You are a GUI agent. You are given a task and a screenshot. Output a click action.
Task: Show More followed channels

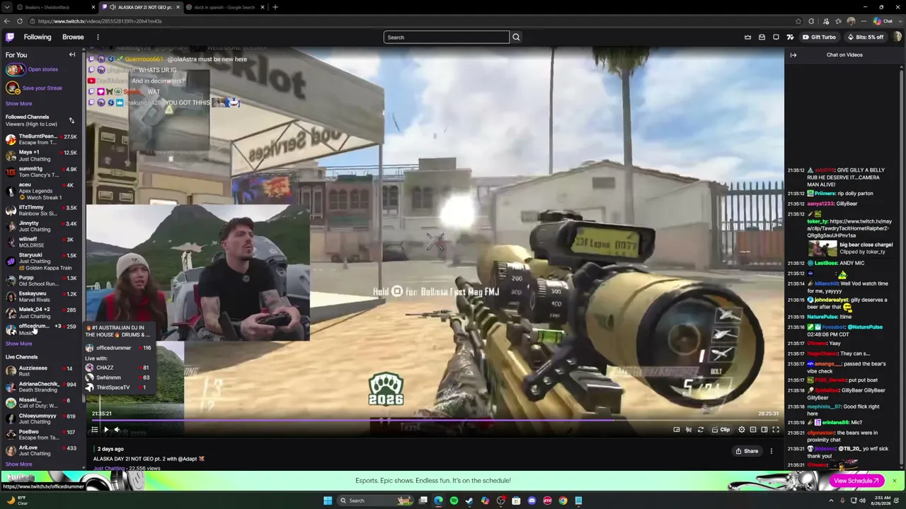coord(18,344)
